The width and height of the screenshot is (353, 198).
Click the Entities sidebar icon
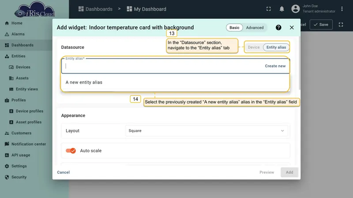pos(7,56)
